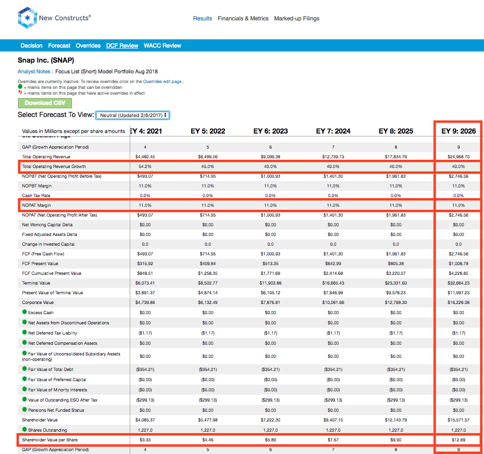This screenshot has height=454, width=484.
Task: Open the Results tab
Action: tap(203, 18)
